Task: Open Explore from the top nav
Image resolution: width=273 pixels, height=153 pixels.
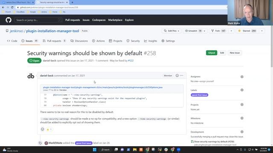Action: click(129, 20)
